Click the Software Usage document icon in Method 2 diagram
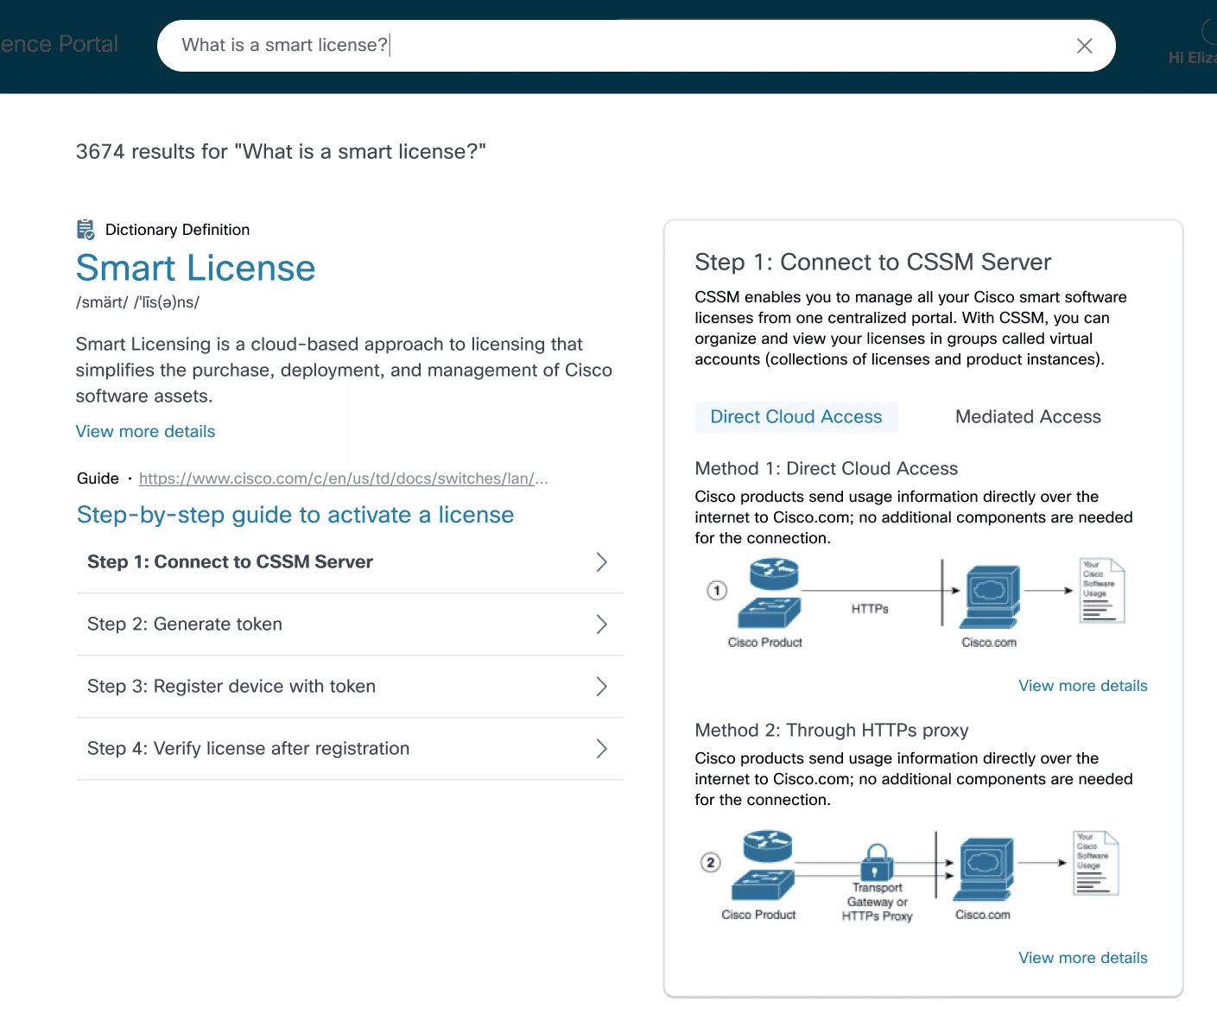 tap(1096, 863)
